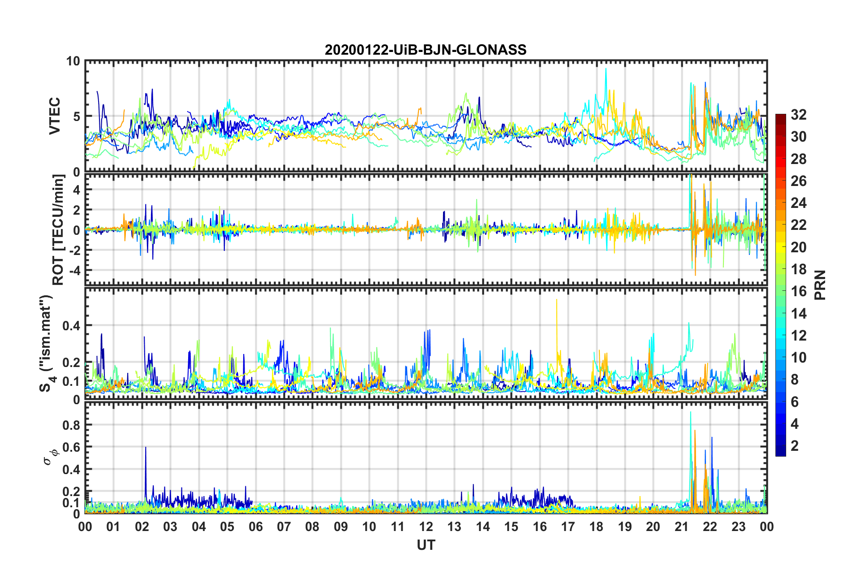Select colorbar tick value 30

798,137
